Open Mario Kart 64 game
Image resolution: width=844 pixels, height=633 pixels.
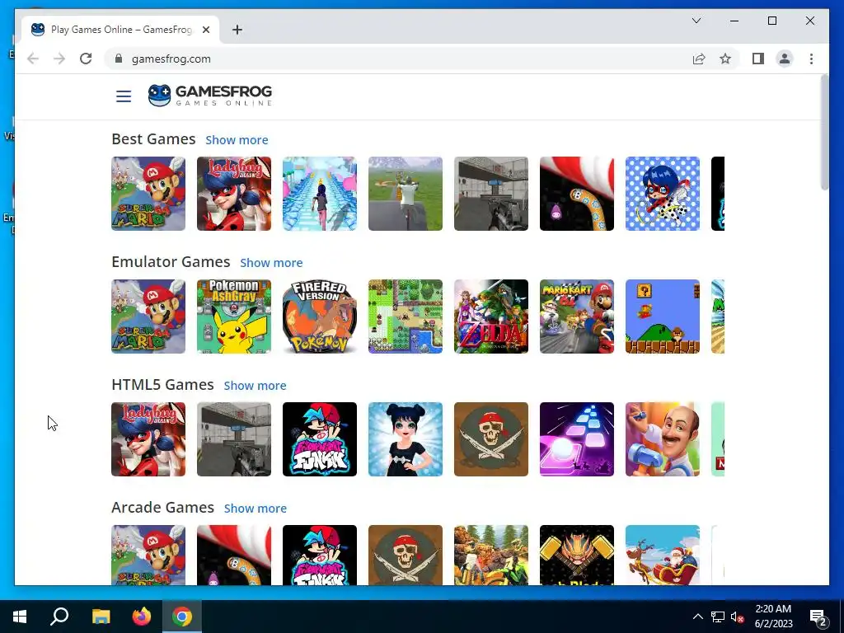(576, 316)
